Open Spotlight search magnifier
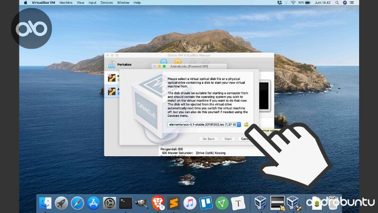This screenshot has height=213, width=378. click(337, 3)
